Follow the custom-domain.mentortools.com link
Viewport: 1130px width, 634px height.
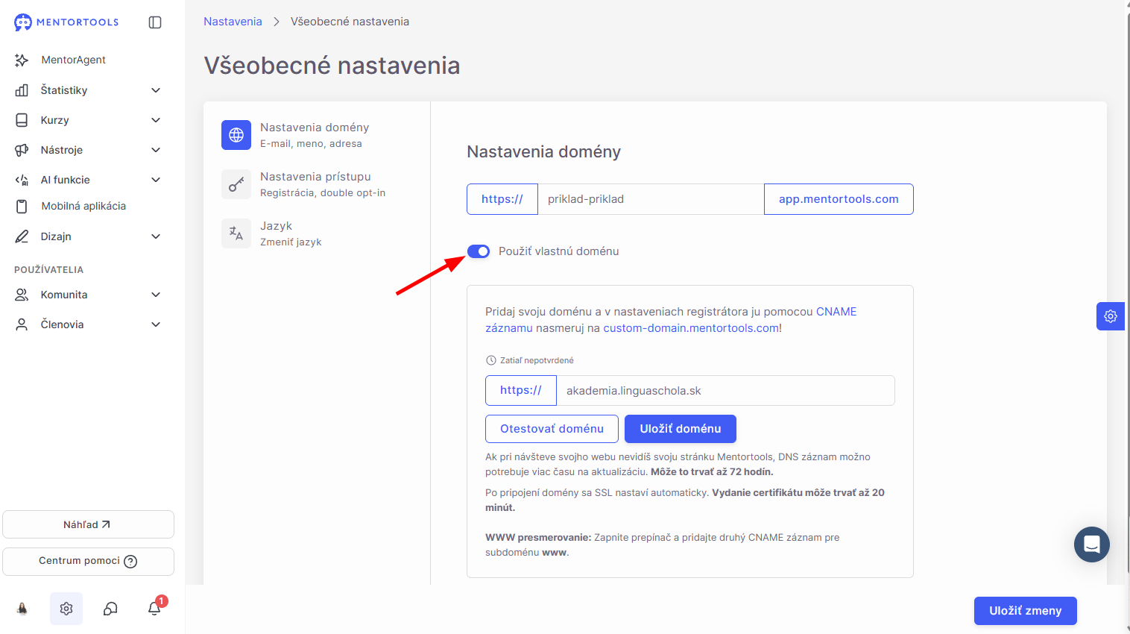[x=691, y=328]
